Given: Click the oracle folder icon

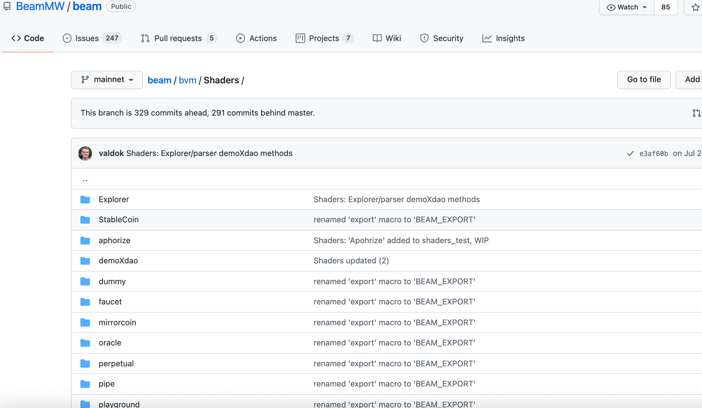Looking at the screenshot, I should [x=85, y=343].
